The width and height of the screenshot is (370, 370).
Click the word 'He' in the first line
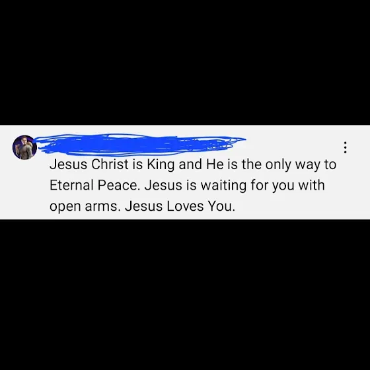[x=215, y=165]
